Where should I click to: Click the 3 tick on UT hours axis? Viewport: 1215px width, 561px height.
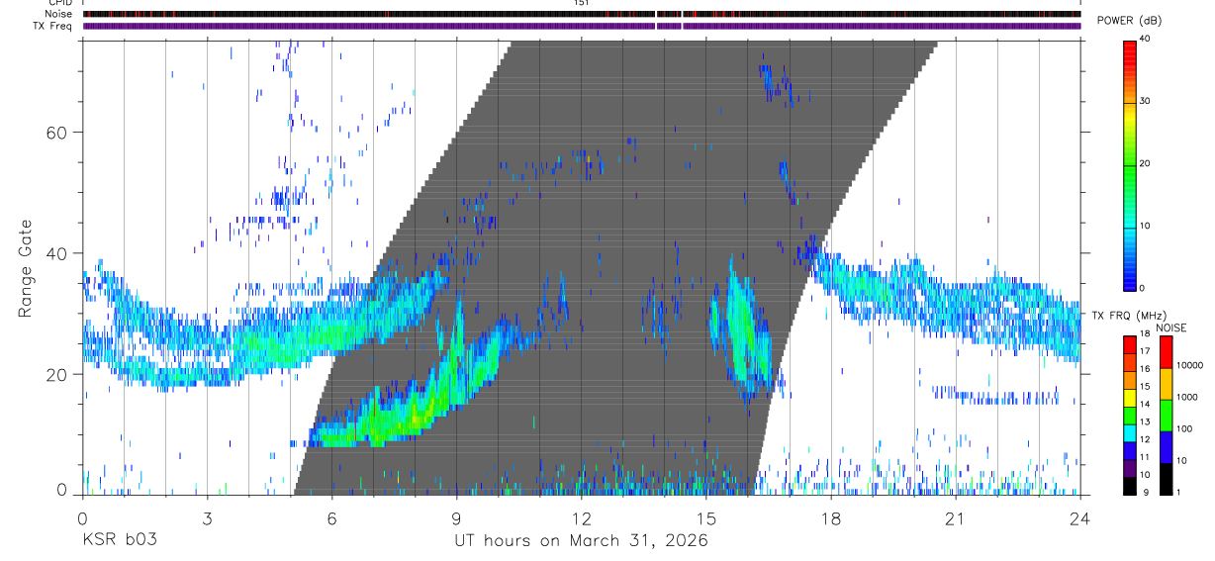[x=207, y=518]
